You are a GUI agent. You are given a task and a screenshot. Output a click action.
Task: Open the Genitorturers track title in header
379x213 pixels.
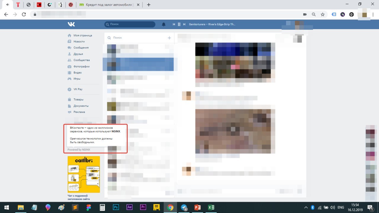(x=212, y=24)
